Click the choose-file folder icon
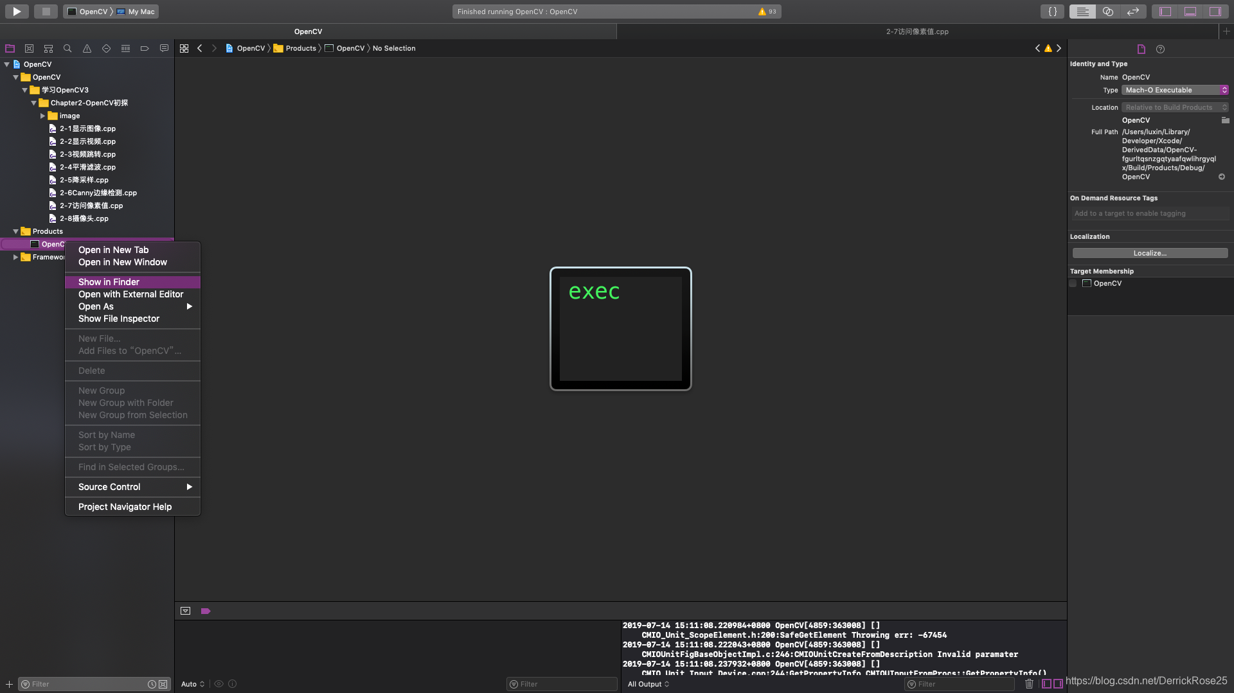Screen dimensions: 1234x693 (x=1225, y=120)
